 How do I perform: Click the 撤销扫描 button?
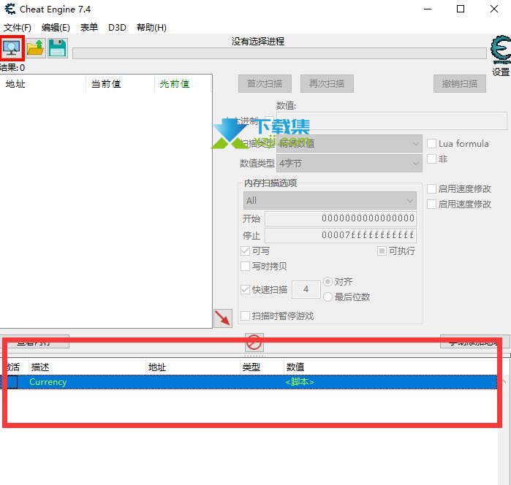pyautogui.click(x=460, y=84)
